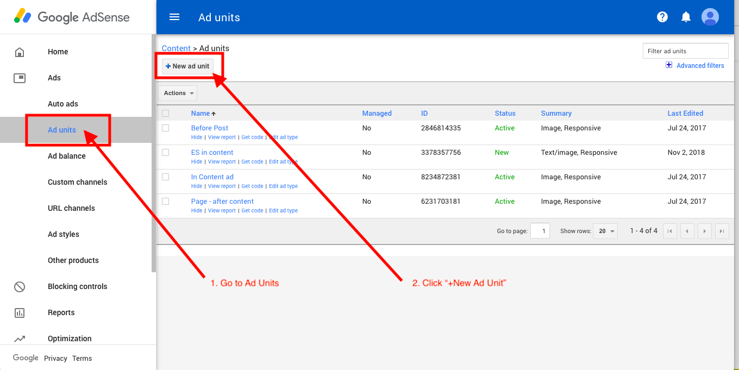Click the Go to page input field
The height and width of the screenshot is (370, 739).
(540, 231)
